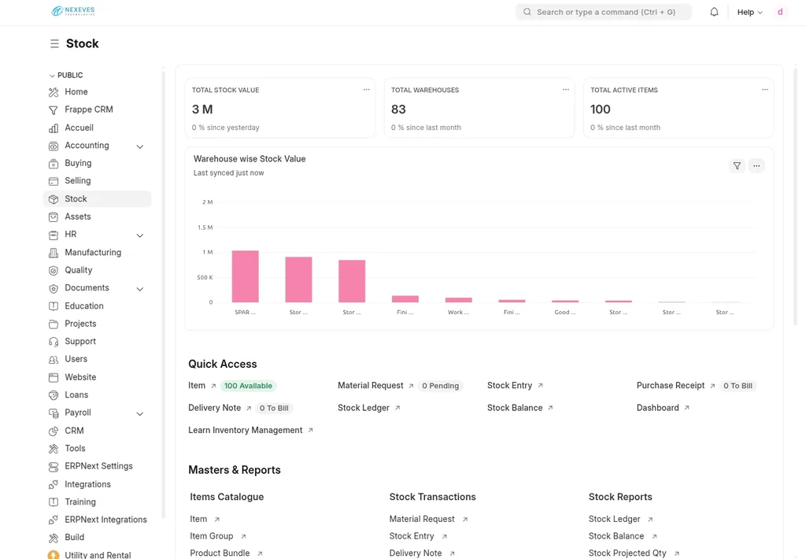This screenshot has height=559, width=806.
Task: Click the Accueil chart icon
Action: 54,128
